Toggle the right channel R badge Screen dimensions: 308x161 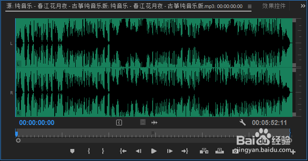pyautogui.click(x=18, y=113)
